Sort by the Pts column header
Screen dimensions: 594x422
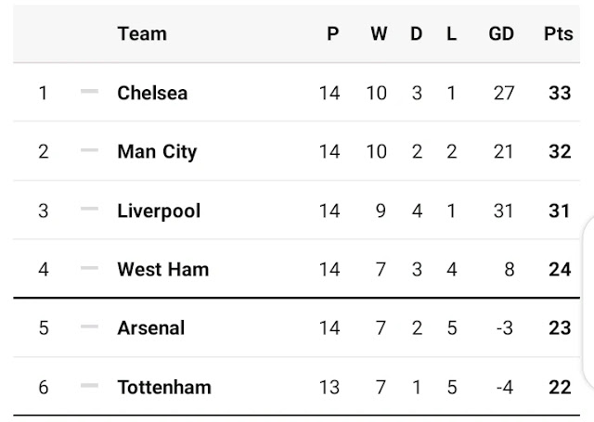(559, 33)
